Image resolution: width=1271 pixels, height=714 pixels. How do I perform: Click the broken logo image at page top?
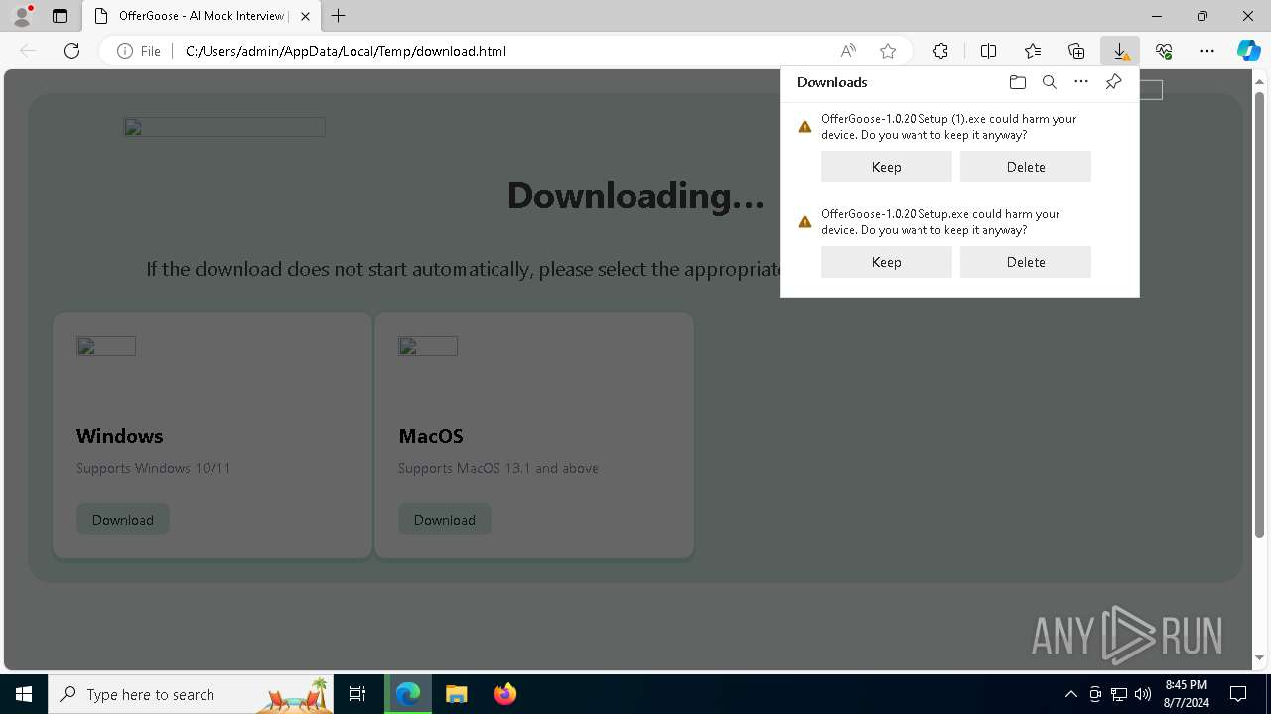pyautogui.click(x=224, y=127)
